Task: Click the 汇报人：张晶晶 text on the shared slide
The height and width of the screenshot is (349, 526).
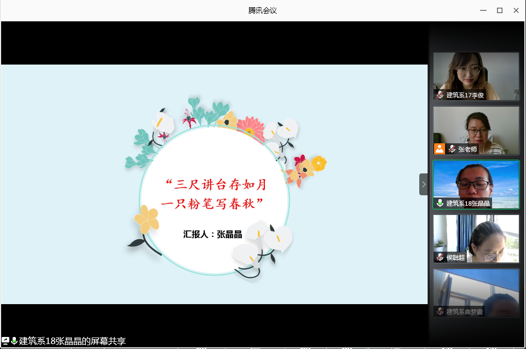Action: (x=212, y=234)
